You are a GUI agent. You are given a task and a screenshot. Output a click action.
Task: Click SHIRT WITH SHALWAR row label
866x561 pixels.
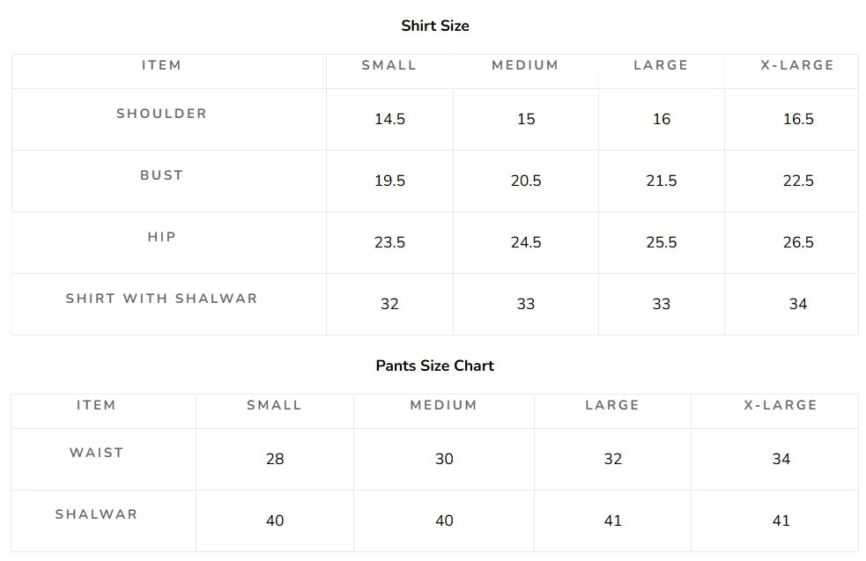161,299
